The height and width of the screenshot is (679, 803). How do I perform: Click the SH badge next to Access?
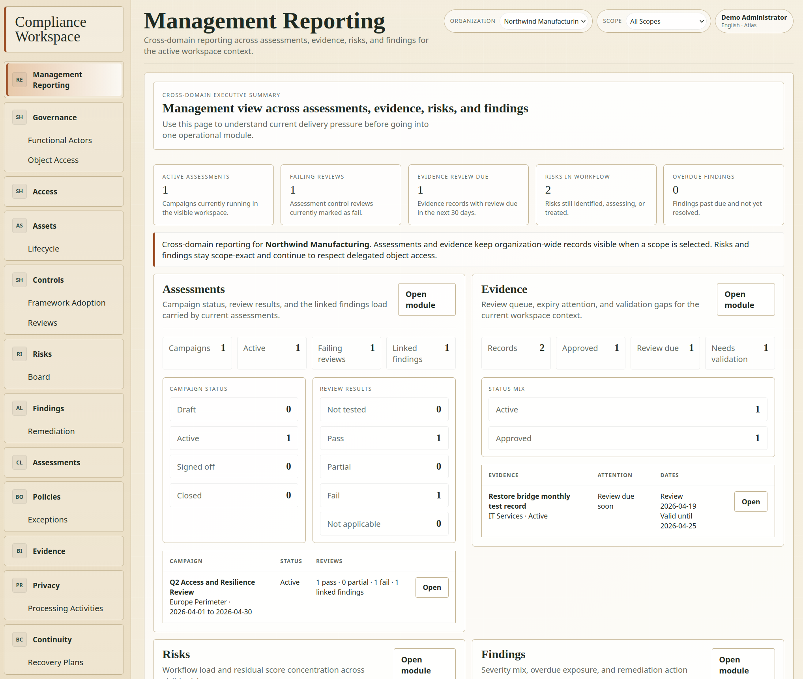pyautogui.click(x=19, y=191)
